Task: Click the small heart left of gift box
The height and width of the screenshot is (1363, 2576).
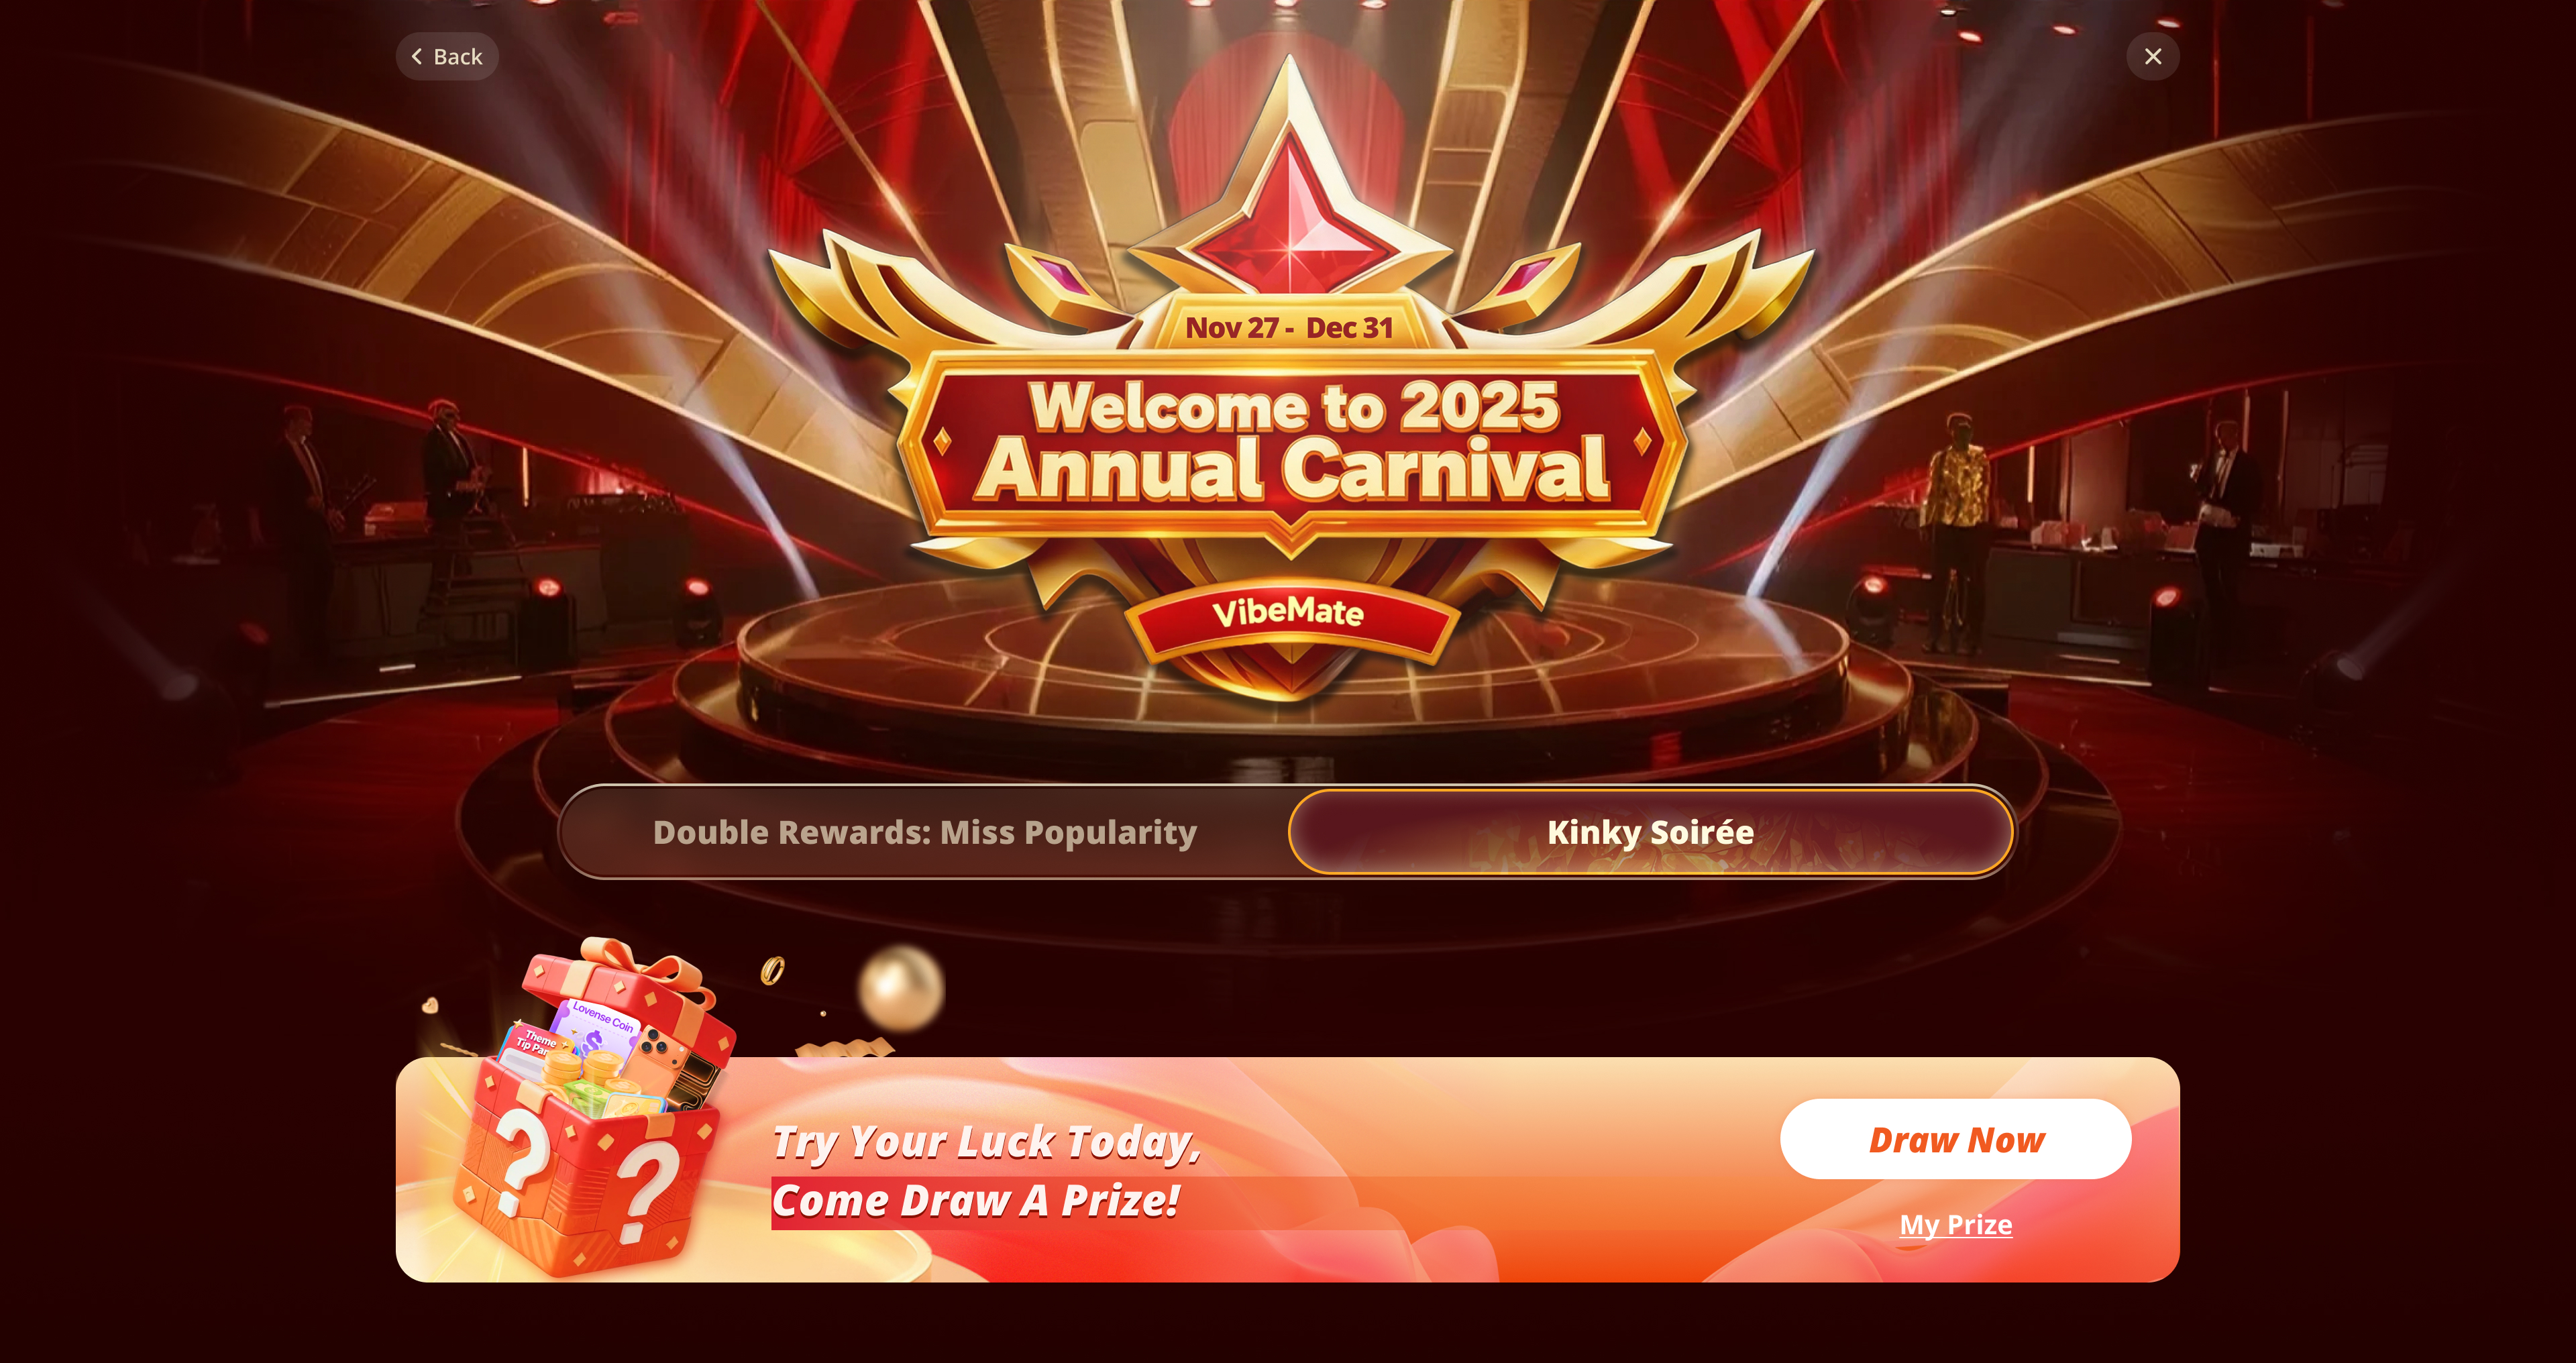Action: (x=430, y=1005)
